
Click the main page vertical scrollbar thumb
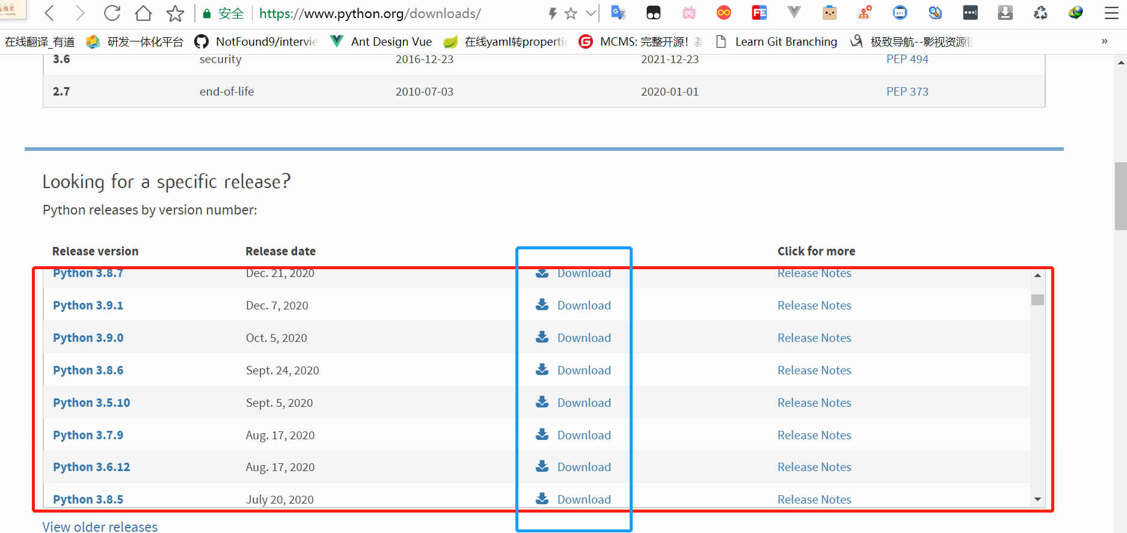tap(1120, 196)
